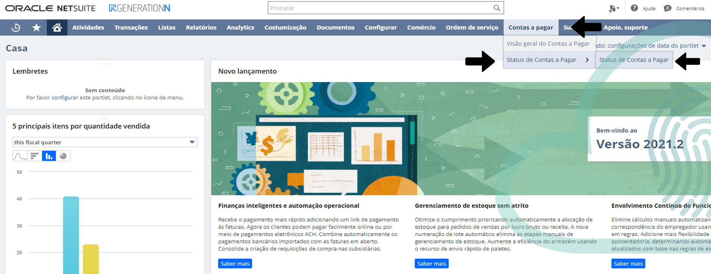Open the Ordem de serviço menu

point(472,28)
